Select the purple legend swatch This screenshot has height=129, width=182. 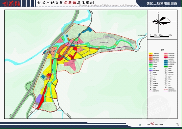click(x=151, y=70)
